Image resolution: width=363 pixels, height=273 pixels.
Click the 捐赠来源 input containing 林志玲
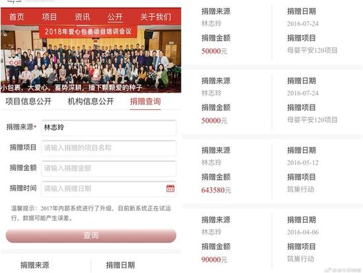tap(109, 128)
